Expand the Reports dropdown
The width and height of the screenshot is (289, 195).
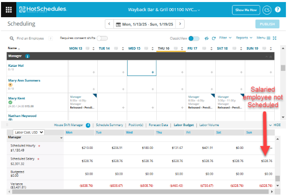click(x=244, y=38)
